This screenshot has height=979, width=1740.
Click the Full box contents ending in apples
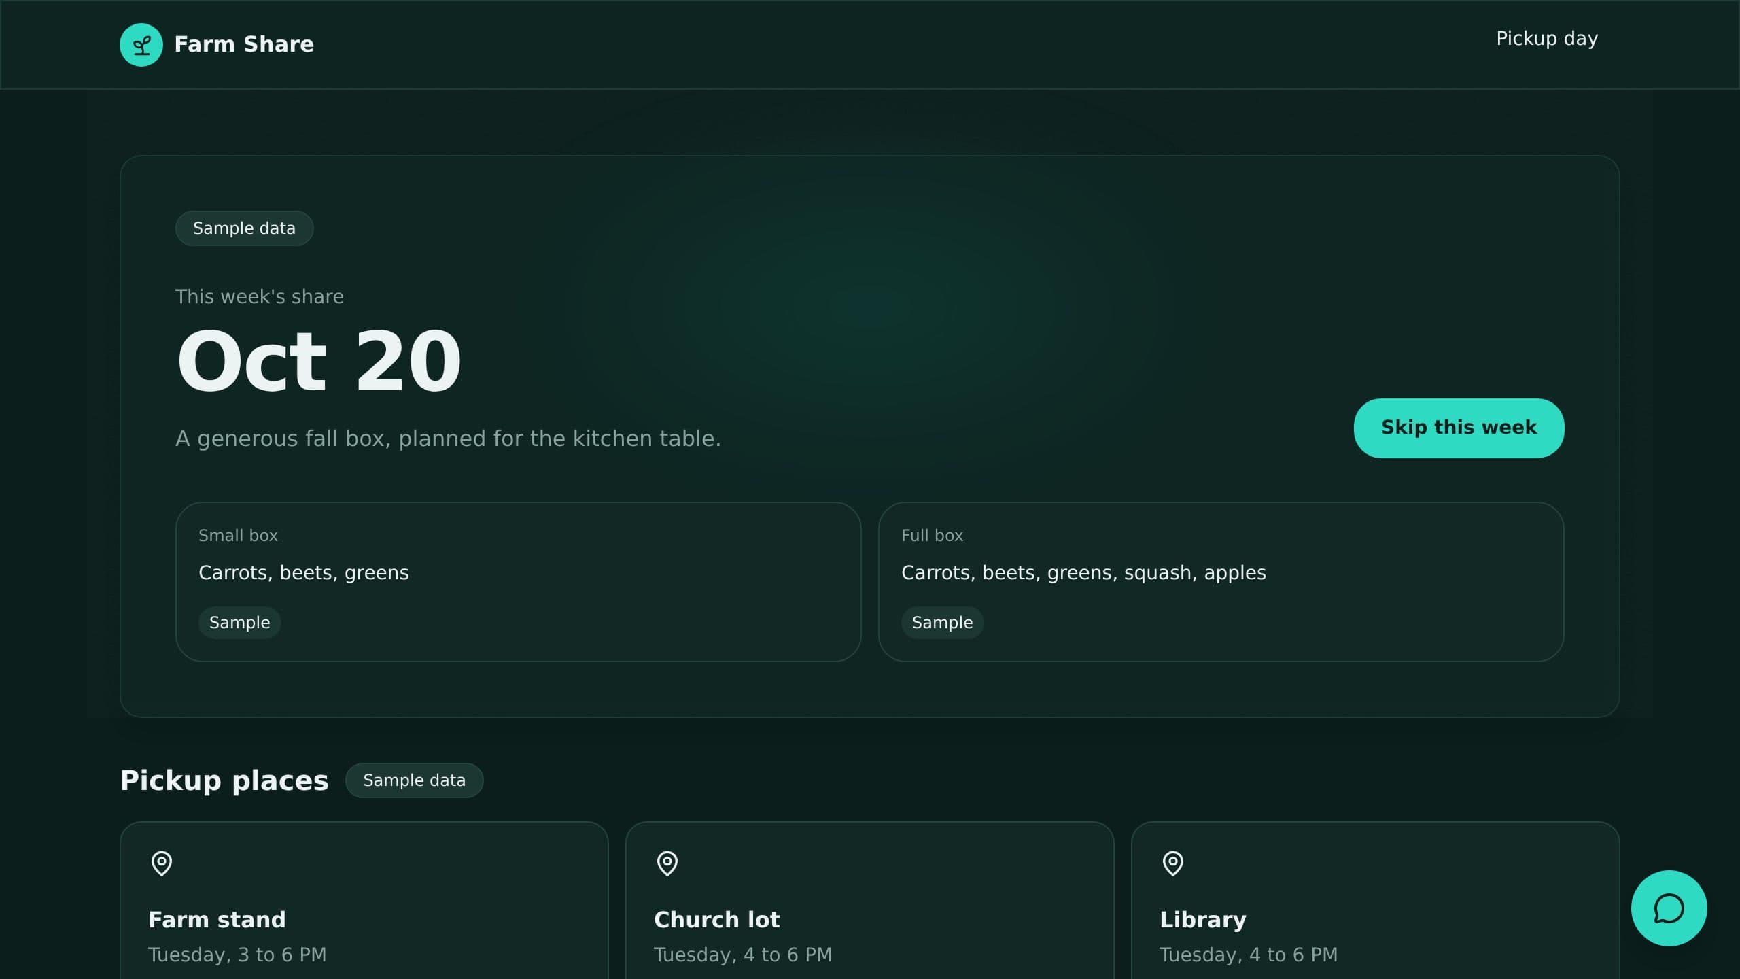[x=1083, y=573]
